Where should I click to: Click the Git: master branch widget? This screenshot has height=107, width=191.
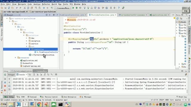point(177,100)
